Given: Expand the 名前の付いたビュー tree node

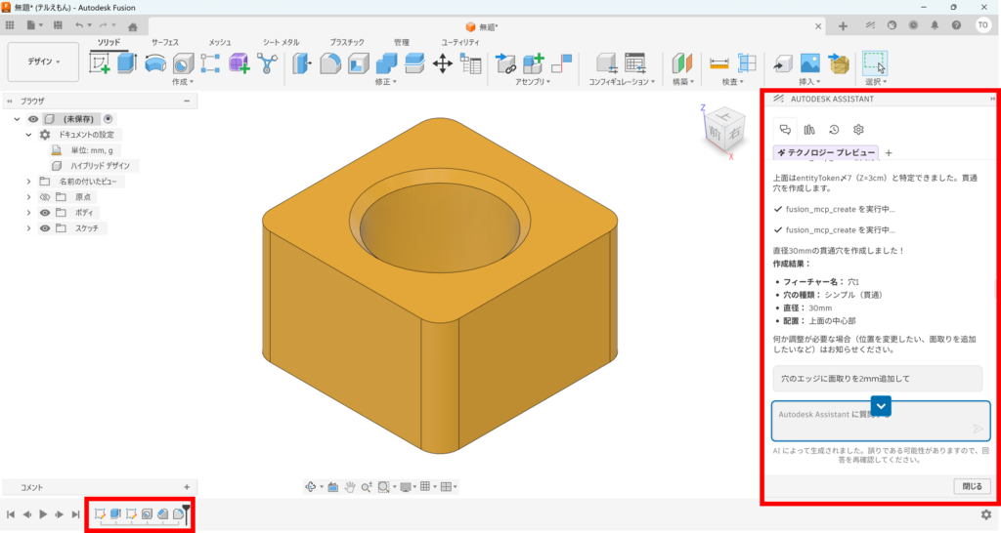Looking at the screenshot, I should (x=28, y=182).
